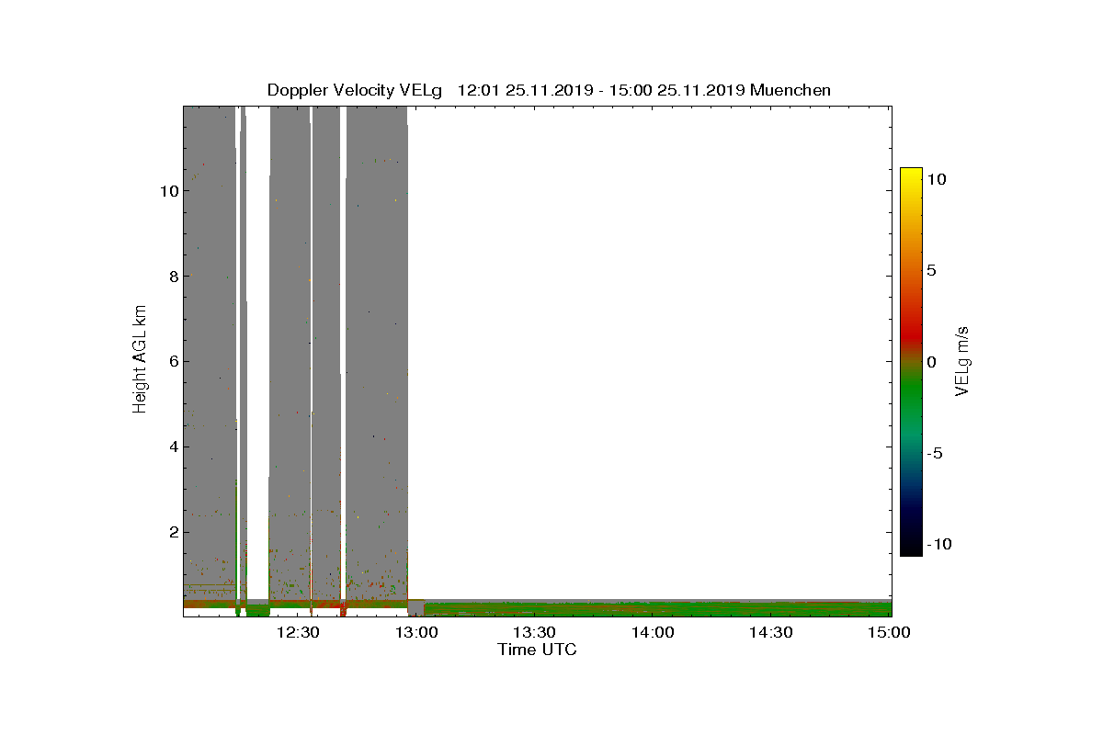
Task: Click the 14:00 time axis label
Action: click(x=654, y=632)
